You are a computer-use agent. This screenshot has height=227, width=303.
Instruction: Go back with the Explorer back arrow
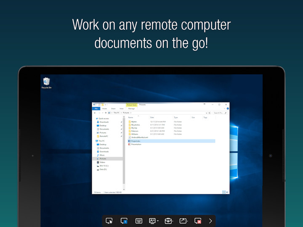pyautogui.click(x=95, y=113)
